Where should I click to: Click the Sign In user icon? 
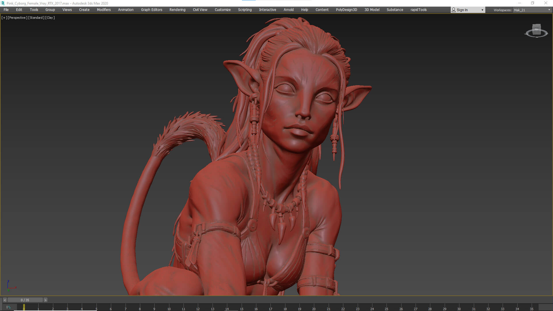tap(454, 10)
